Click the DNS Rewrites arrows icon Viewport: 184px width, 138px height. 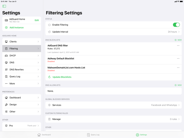click(6, 70)
